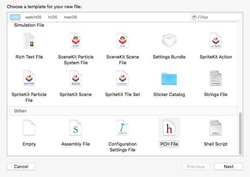Click the template list vertical scrollbar
250x177 pixels.
pos(240,134)
